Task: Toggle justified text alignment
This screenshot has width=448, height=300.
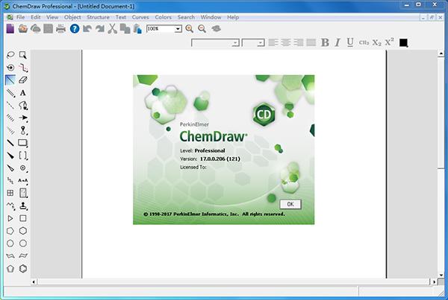Action: coord(311,42)
